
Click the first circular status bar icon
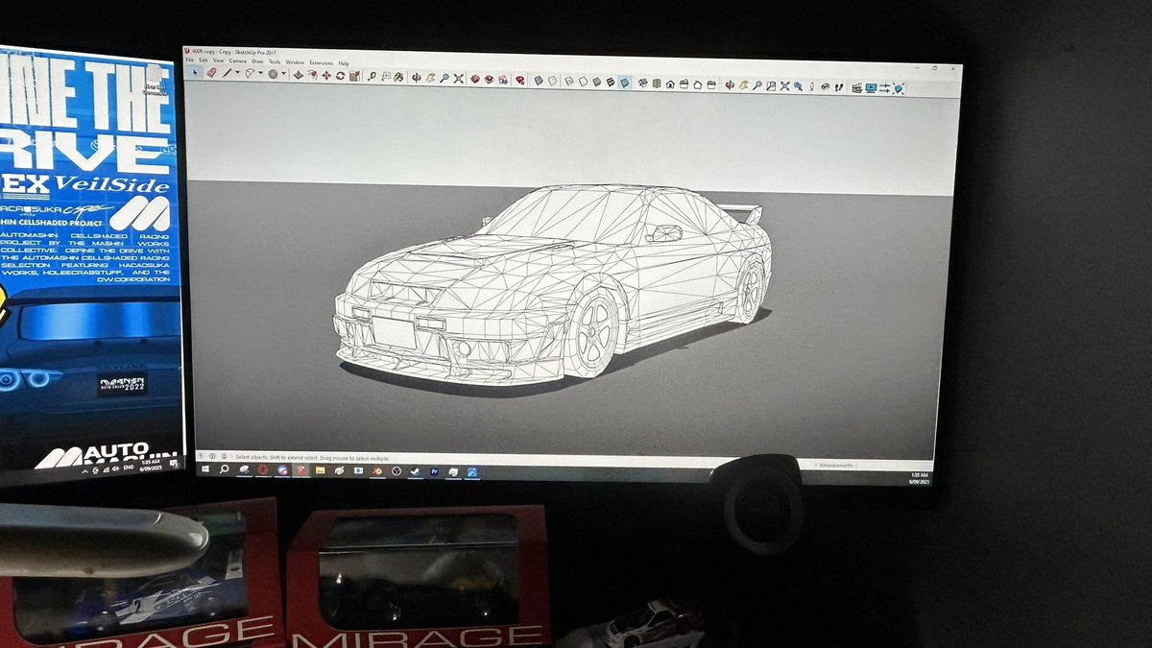pyautogui.click(x=201, y=456)
